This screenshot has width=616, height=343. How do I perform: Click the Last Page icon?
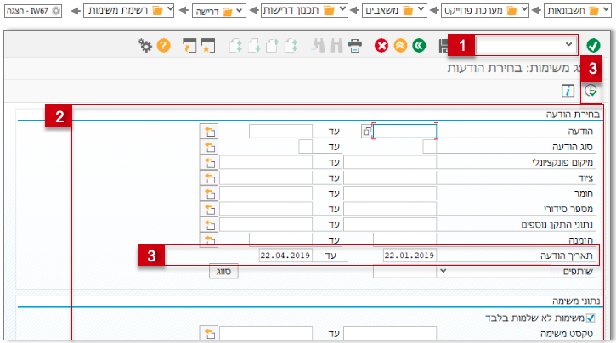tap(235, 46)
